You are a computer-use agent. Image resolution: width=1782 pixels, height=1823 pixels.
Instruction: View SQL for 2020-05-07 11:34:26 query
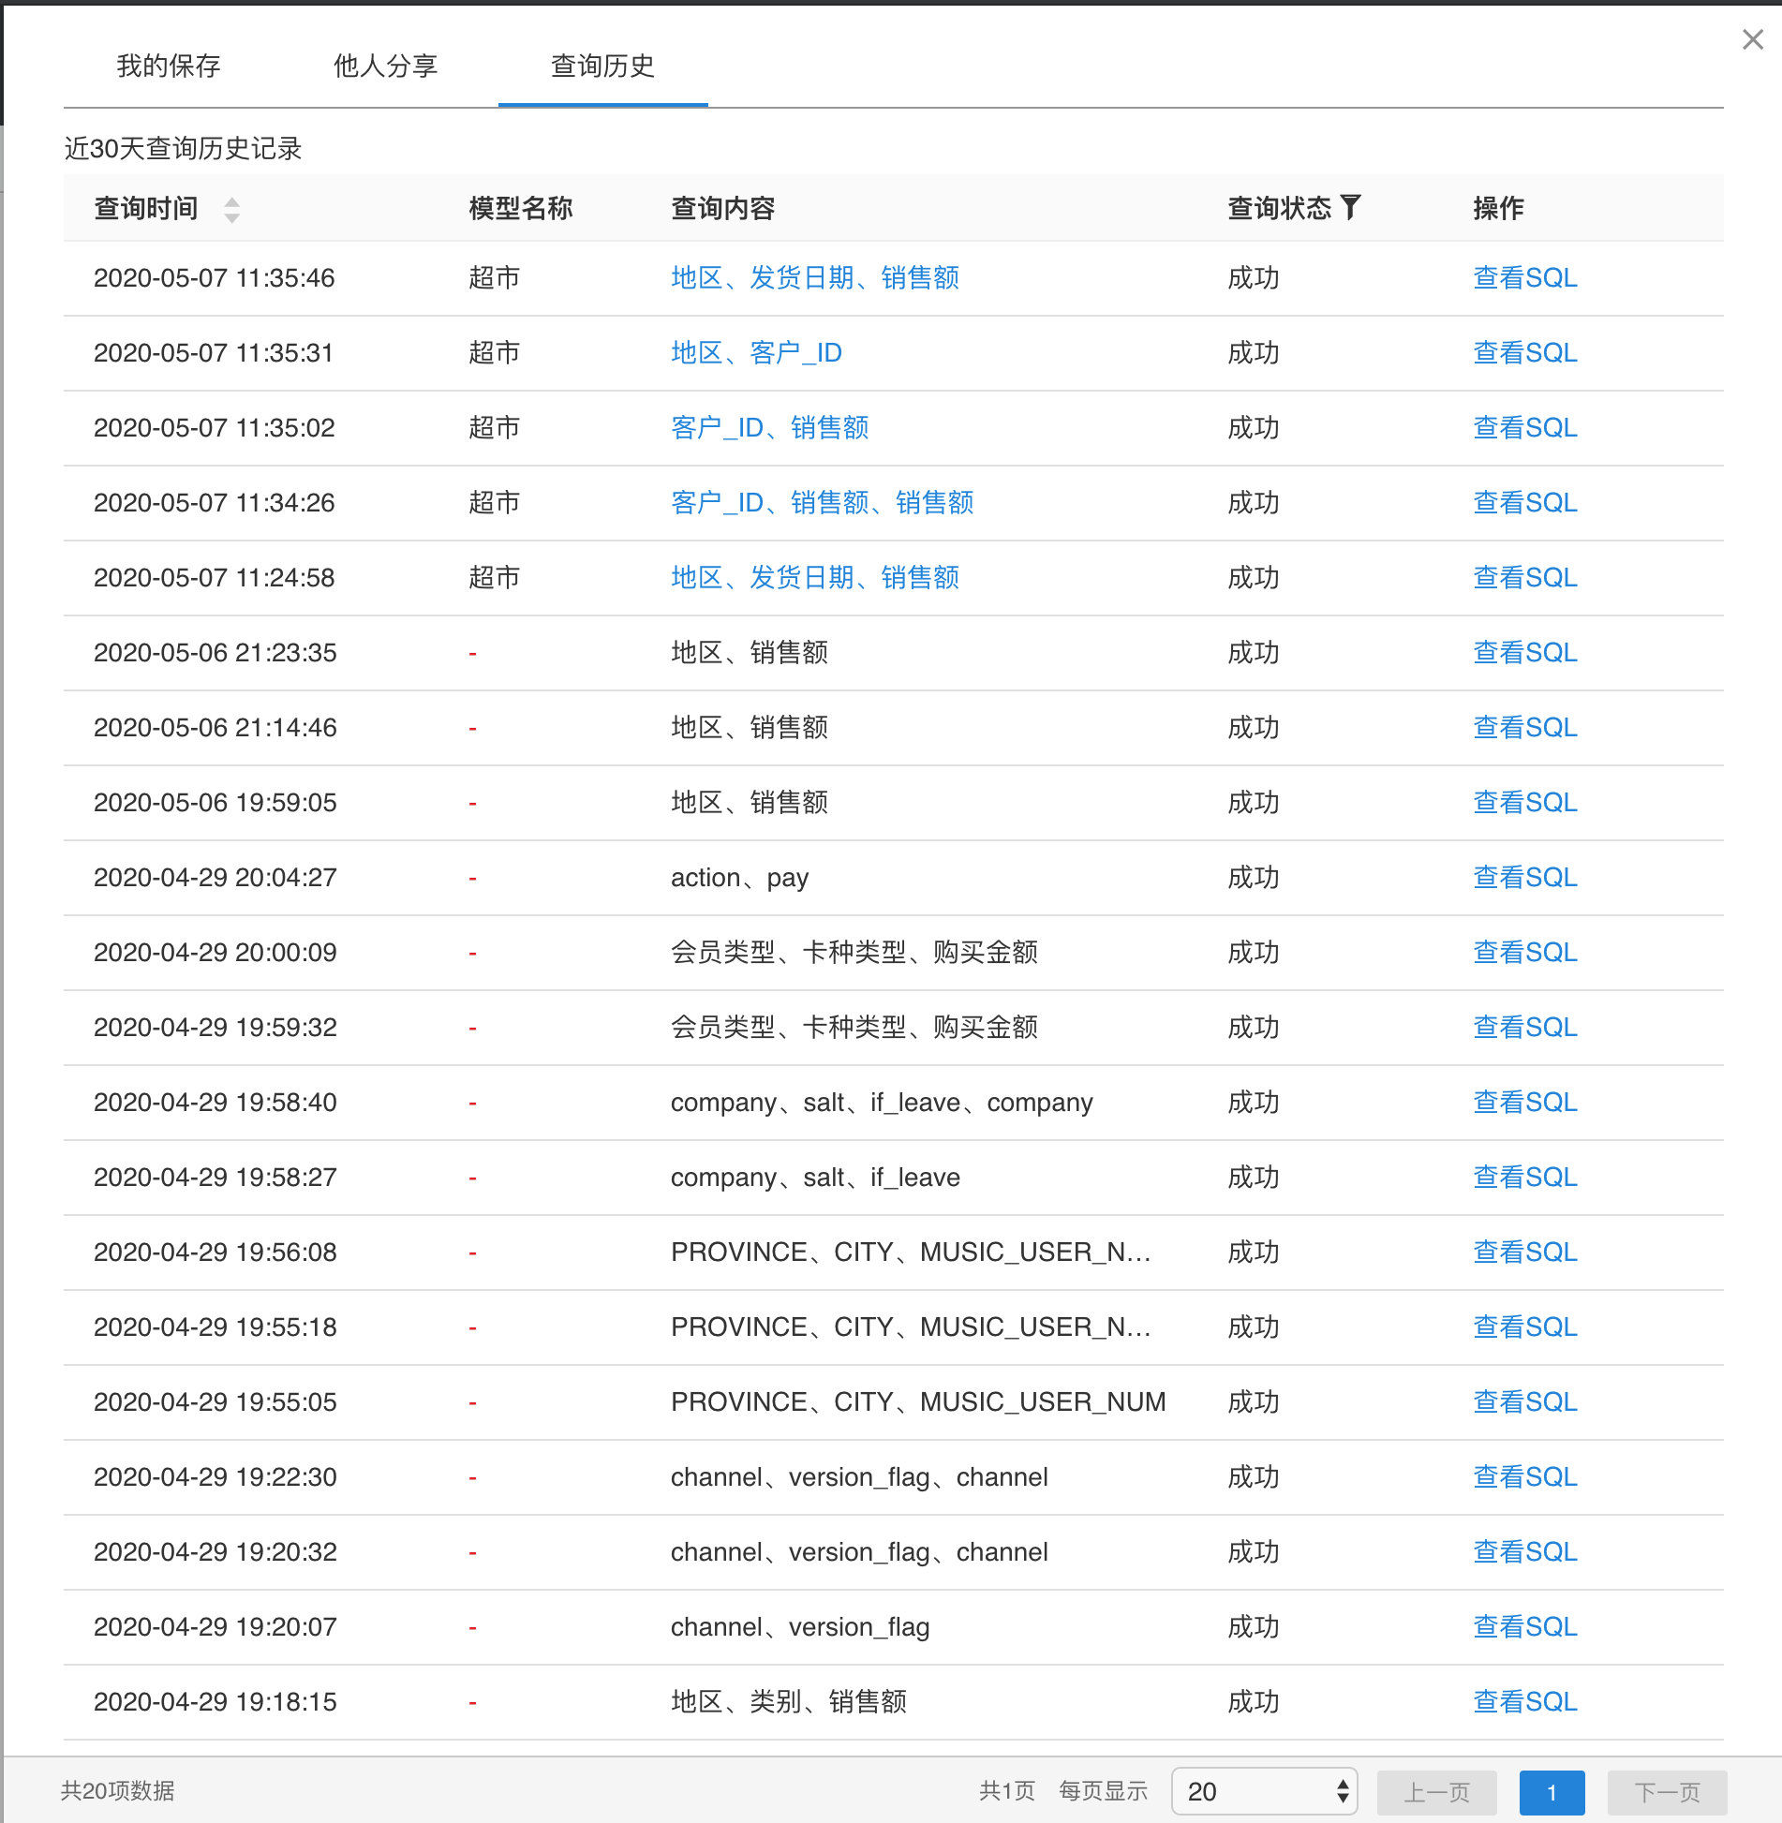[1525, 503]
